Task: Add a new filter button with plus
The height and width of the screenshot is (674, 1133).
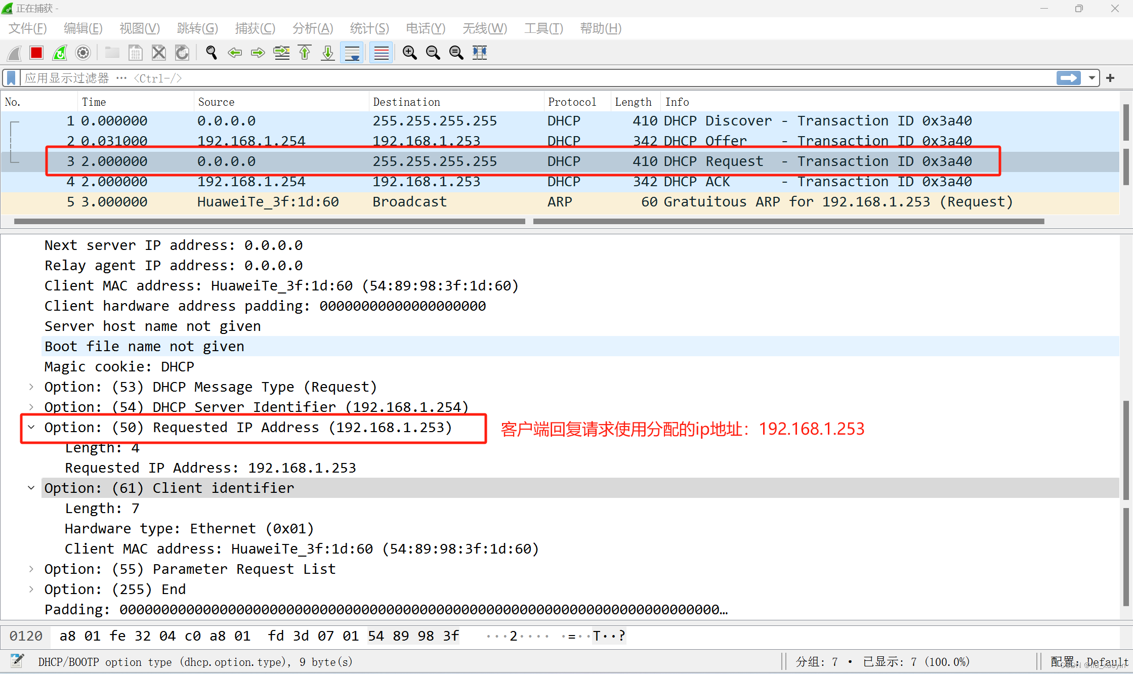Action: [x=1110, y=78]
